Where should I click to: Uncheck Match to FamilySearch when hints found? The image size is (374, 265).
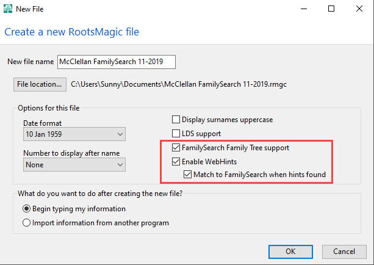coord(187,175)
